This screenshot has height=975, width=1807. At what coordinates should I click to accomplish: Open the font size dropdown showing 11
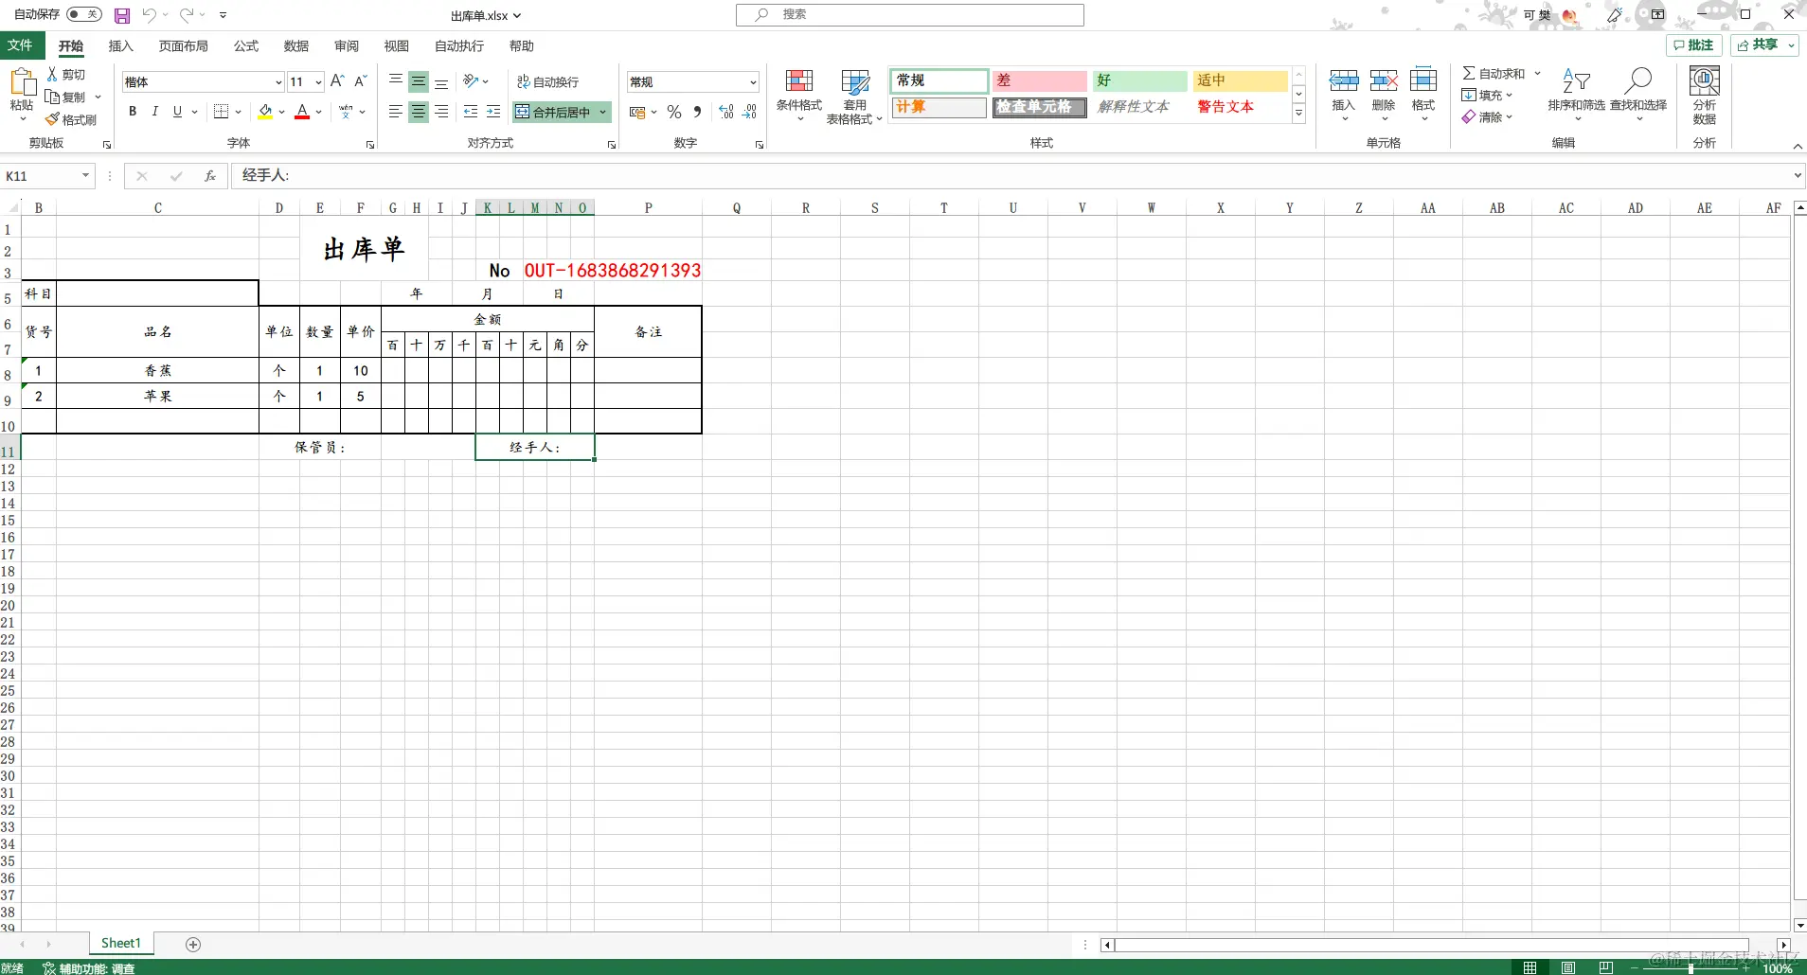coord(318,82)
